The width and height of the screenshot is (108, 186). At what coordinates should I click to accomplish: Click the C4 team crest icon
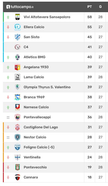(x=18, y=47)
